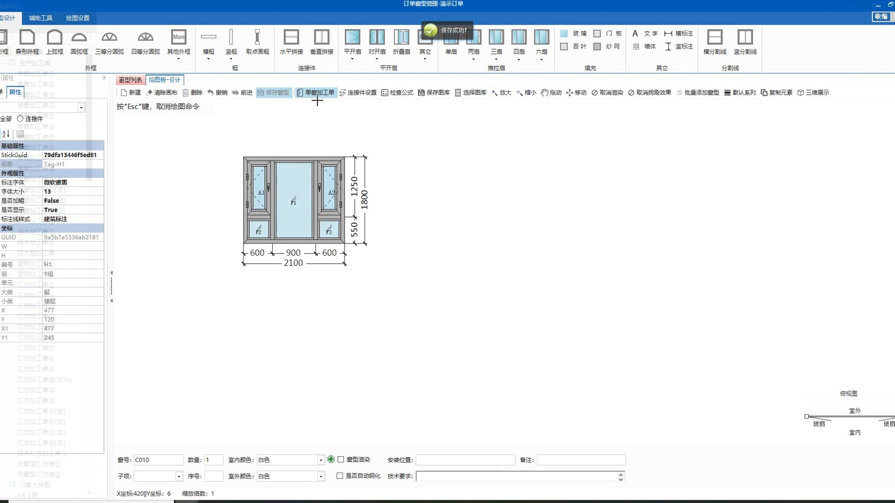The width and height of the screenshot is (895, 503).
Task: Click the 保存窗型 save window icon
Action: click(274, 92)
